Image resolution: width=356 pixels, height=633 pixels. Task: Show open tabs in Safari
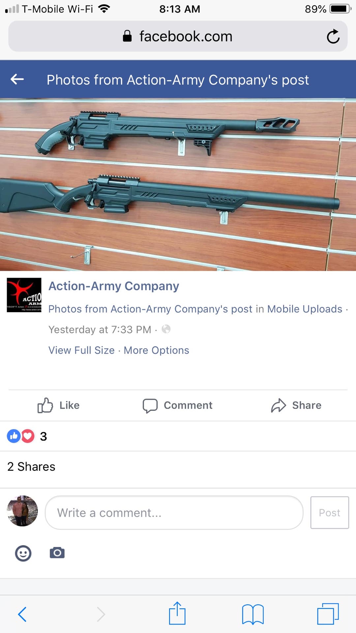(x=328, y=614)
